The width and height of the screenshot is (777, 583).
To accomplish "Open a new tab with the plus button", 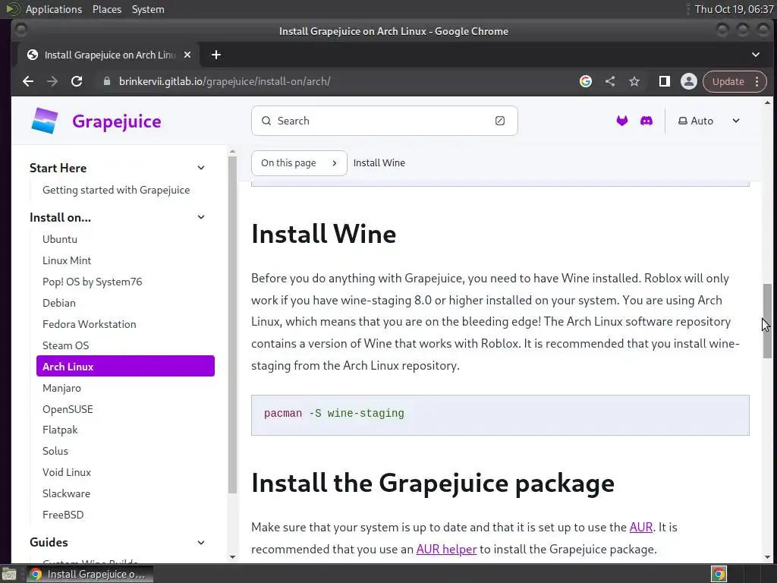I will coord(216,55).
